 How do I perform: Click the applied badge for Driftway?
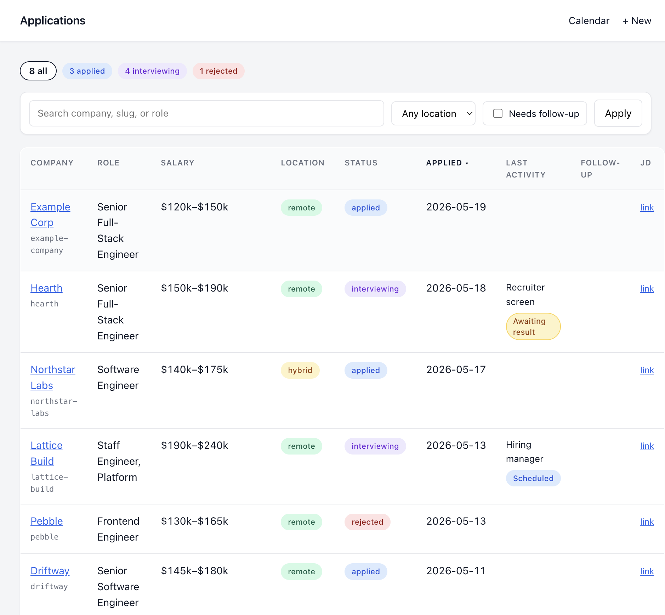pos(366,571)
